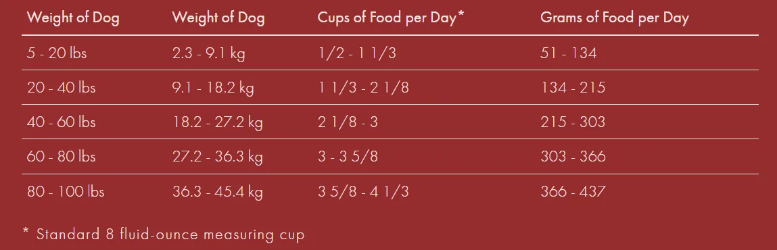Click the "40 - 60 lbs" cell
The height and width of the screenshot is (250, 777).
(61, 122)
